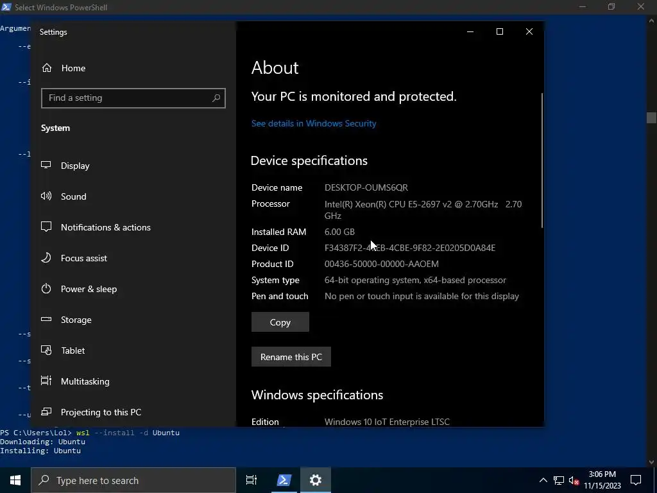Show hidden icons tray chevron
Image resolution: width=657 pixels, height=493 pixels.
(543, 480)
